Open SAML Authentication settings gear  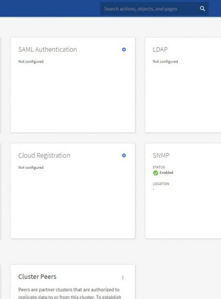[x=124, y=49]
